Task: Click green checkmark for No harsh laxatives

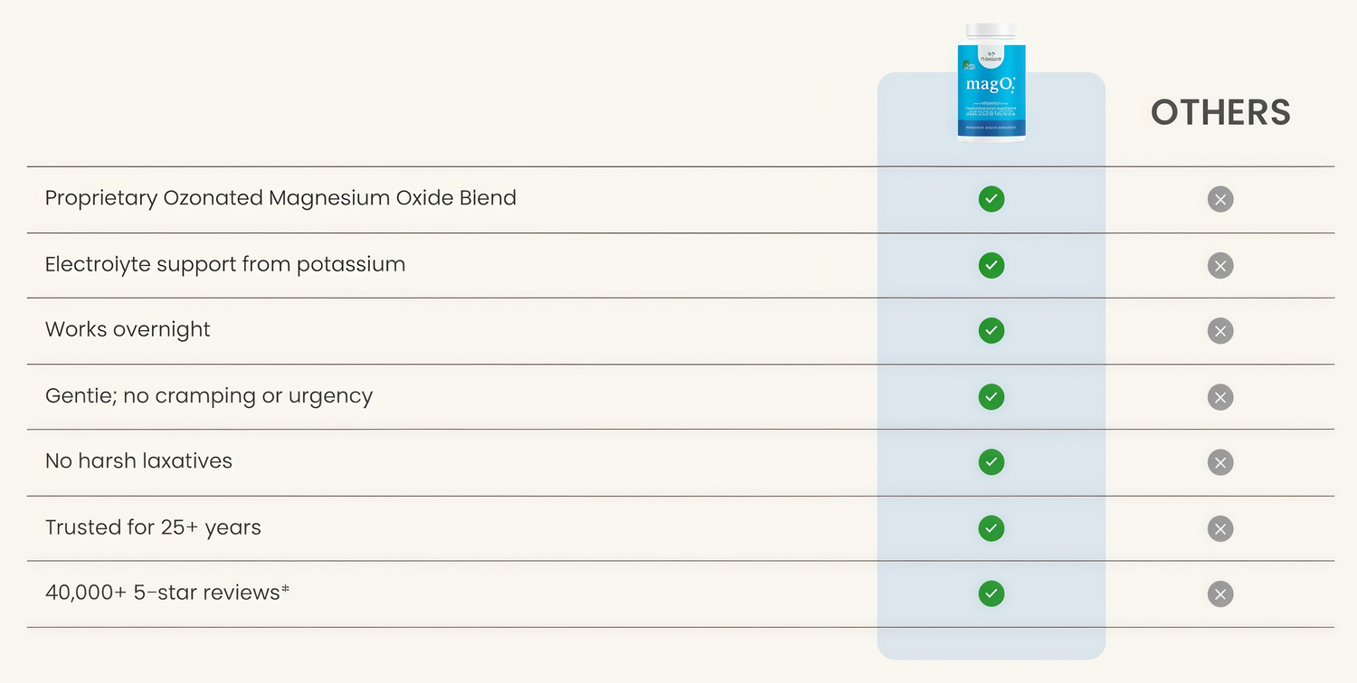Action: coord(992,462)
